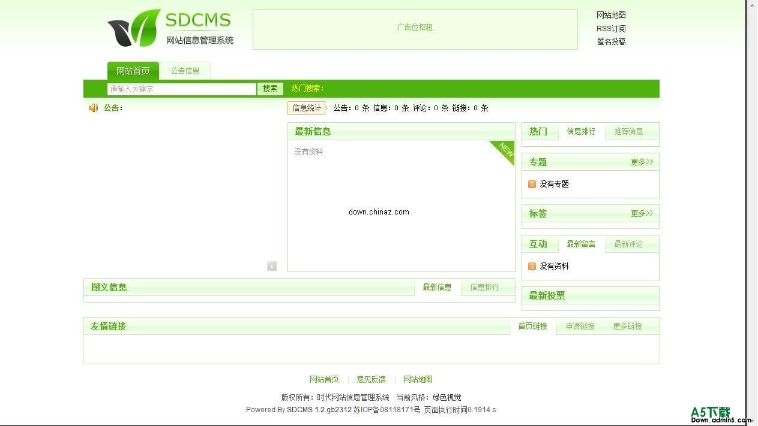Click the 搜索 search button

pos(269,88)
